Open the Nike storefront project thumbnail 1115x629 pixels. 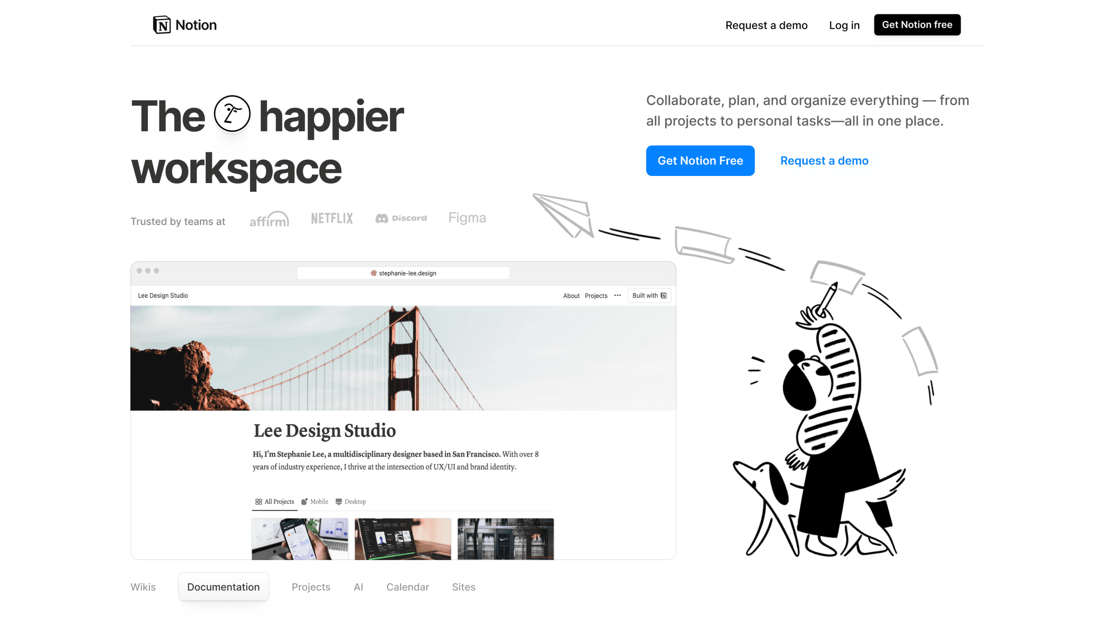pos(505,539)
